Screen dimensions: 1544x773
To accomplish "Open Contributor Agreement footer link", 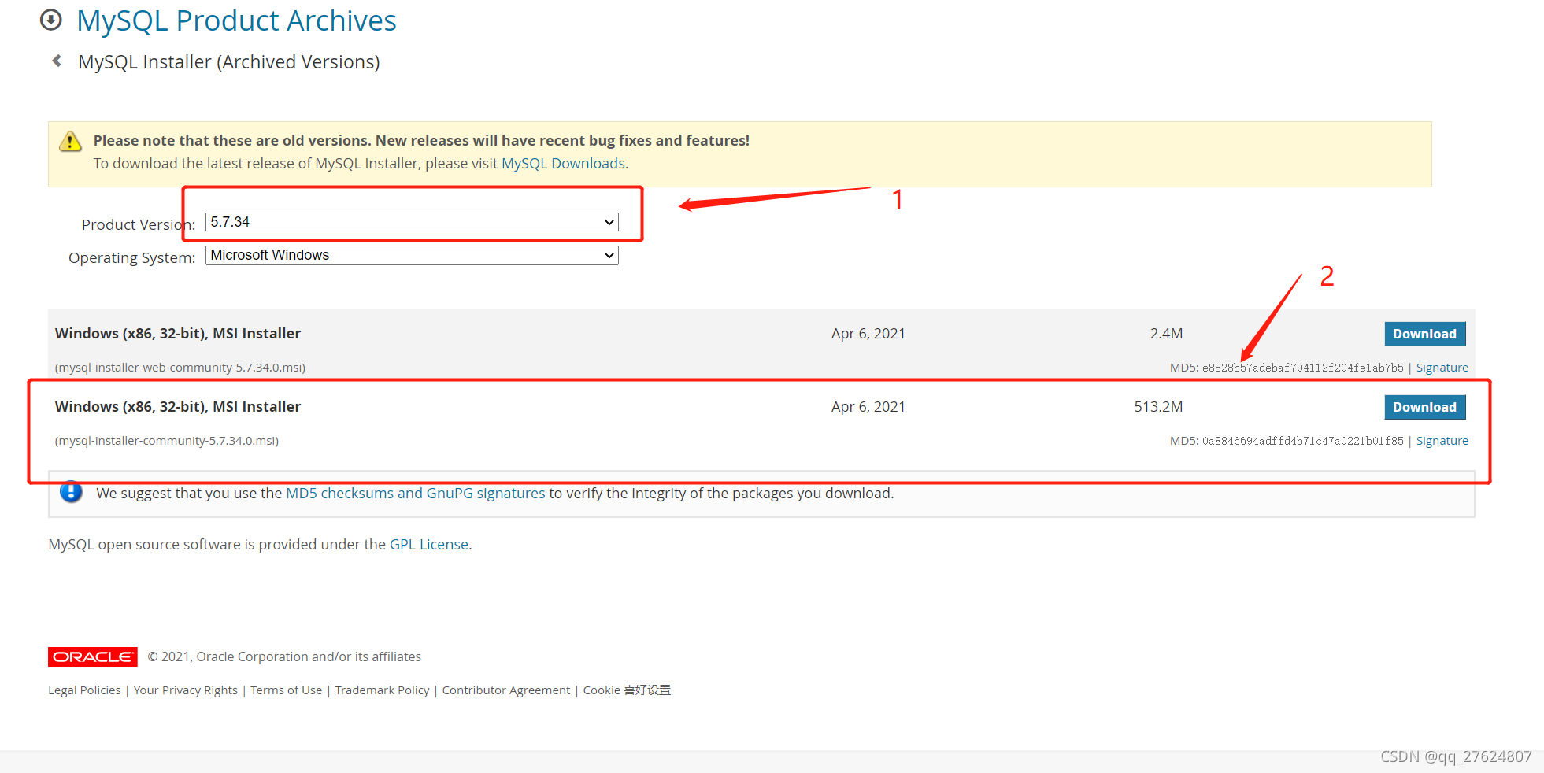I will click(505, 690).
